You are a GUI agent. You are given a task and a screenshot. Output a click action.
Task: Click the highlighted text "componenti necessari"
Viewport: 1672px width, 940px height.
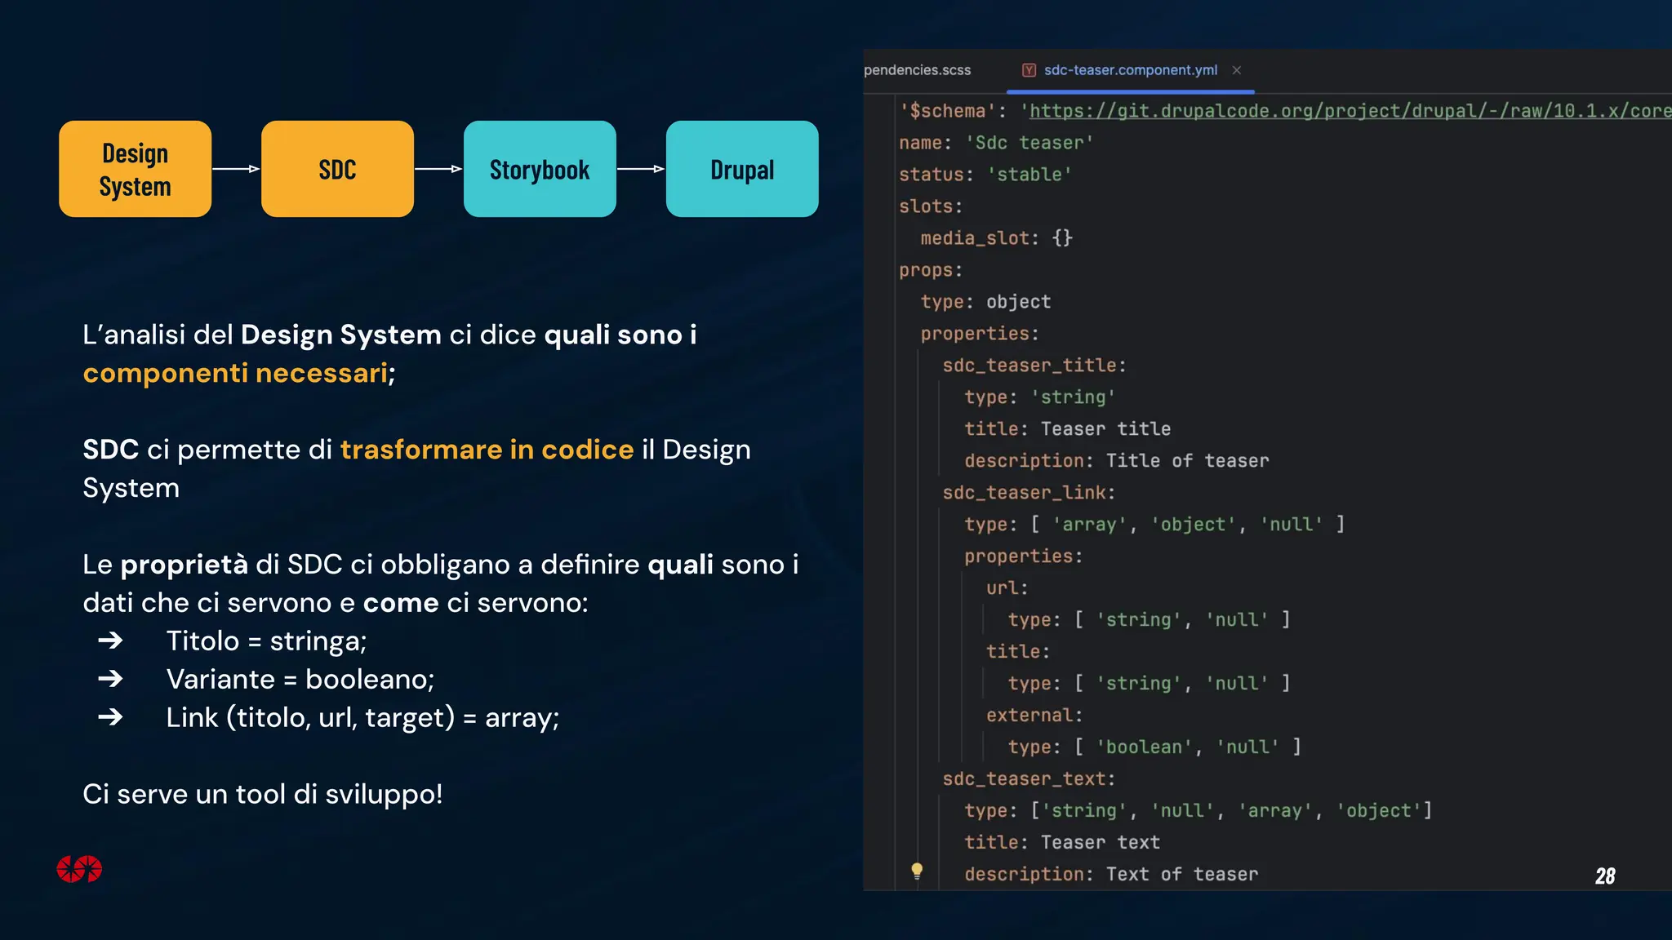(235, 373)
